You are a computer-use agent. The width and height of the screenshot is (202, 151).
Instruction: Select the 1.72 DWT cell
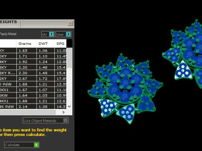[45, 78]
